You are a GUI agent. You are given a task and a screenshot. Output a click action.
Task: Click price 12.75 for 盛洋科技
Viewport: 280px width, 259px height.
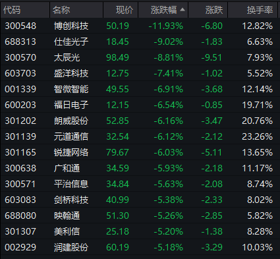(117, 73)
